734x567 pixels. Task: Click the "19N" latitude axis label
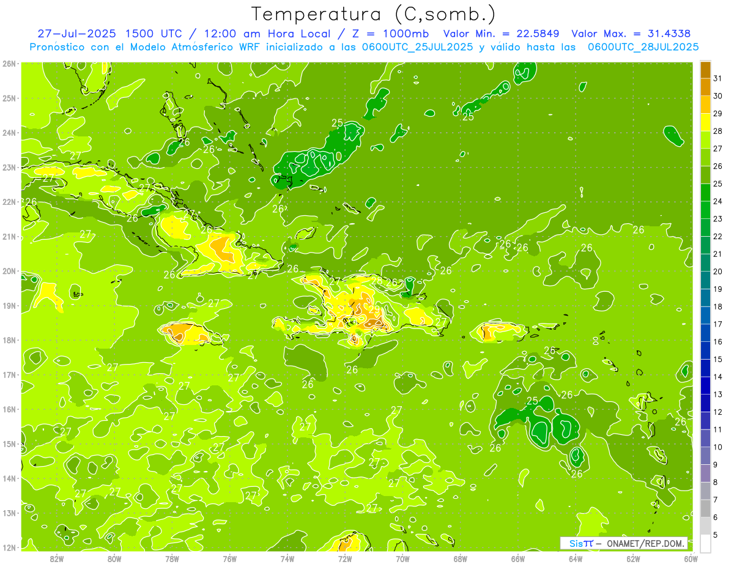point(9,305)
